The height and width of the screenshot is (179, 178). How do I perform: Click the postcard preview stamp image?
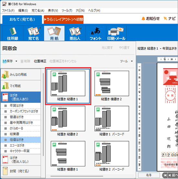(170, 77)
